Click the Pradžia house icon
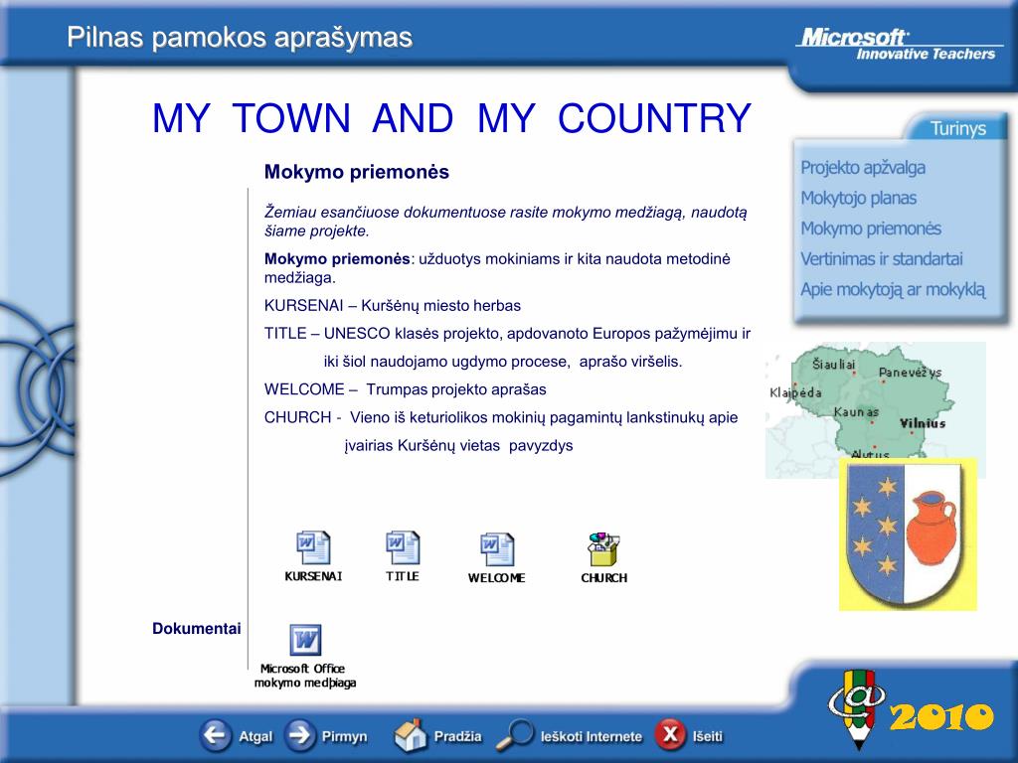 click(x=411, y=735)
